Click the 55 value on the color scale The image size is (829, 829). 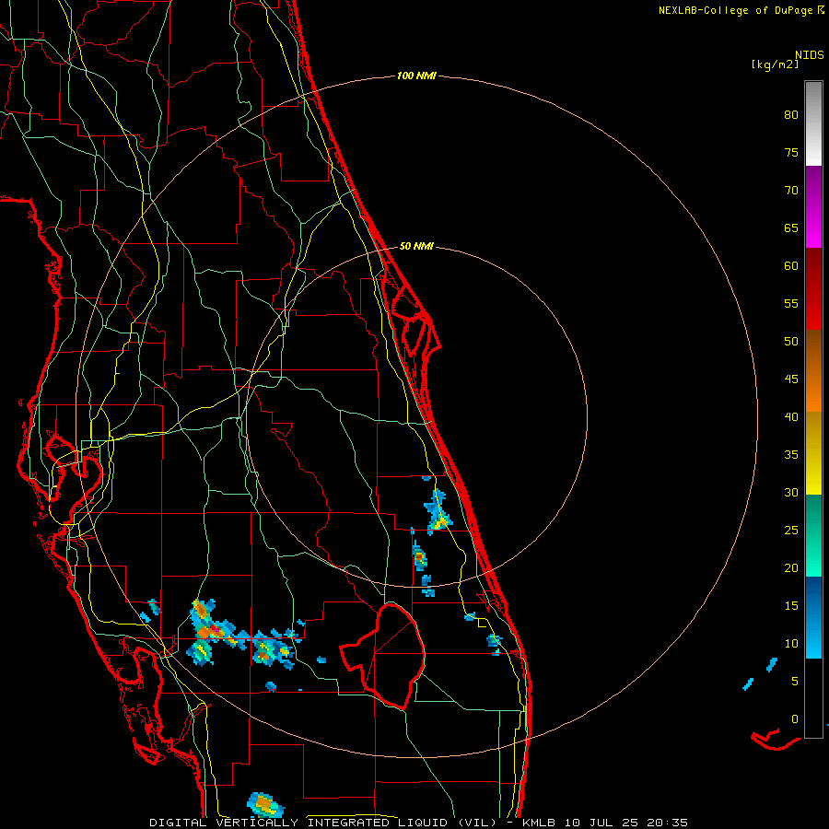click(791, 303)
